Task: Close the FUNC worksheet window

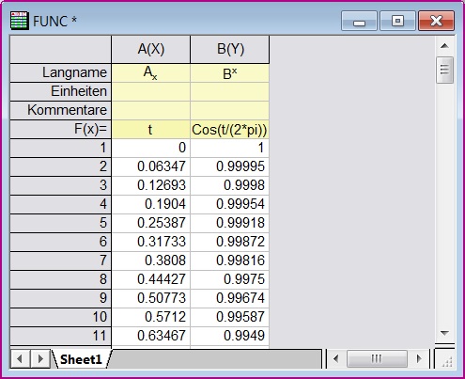Action: 436,21
